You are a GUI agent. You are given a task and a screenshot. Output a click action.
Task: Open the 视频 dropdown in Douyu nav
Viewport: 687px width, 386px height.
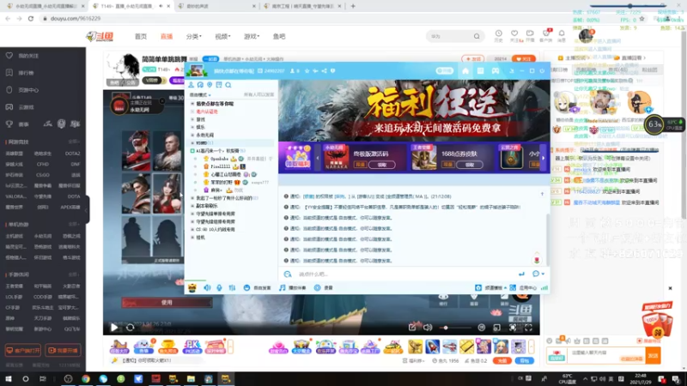(222, 36)
